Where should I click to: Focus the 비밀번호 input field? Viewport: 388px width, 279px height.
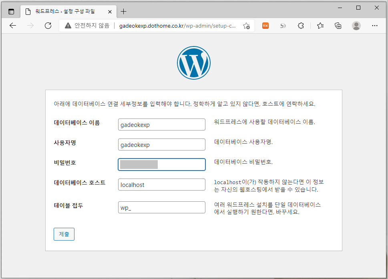pos(162,165)
